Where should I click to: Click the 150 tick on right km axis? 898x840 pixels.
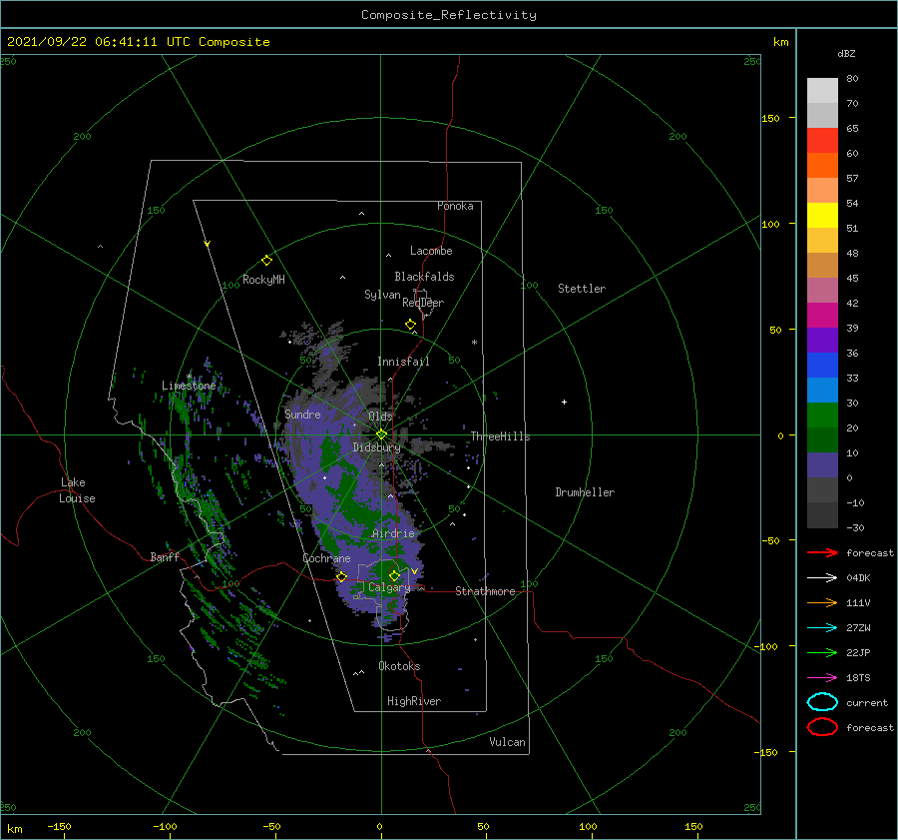[x=771, y=118]
